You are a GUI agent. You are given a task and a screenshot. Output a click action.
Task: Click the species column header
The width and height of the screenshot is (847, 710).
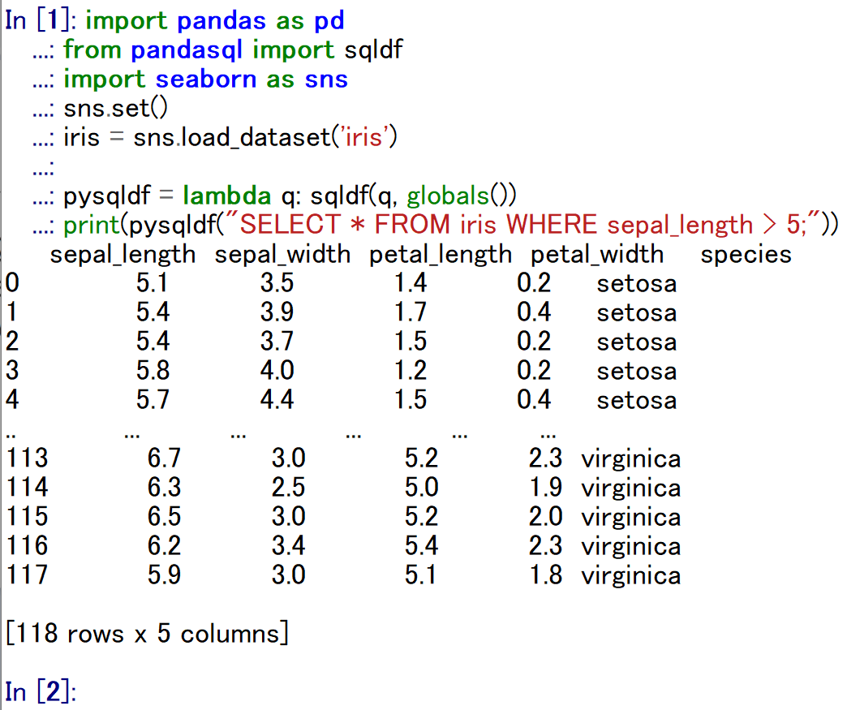point(746,255)
